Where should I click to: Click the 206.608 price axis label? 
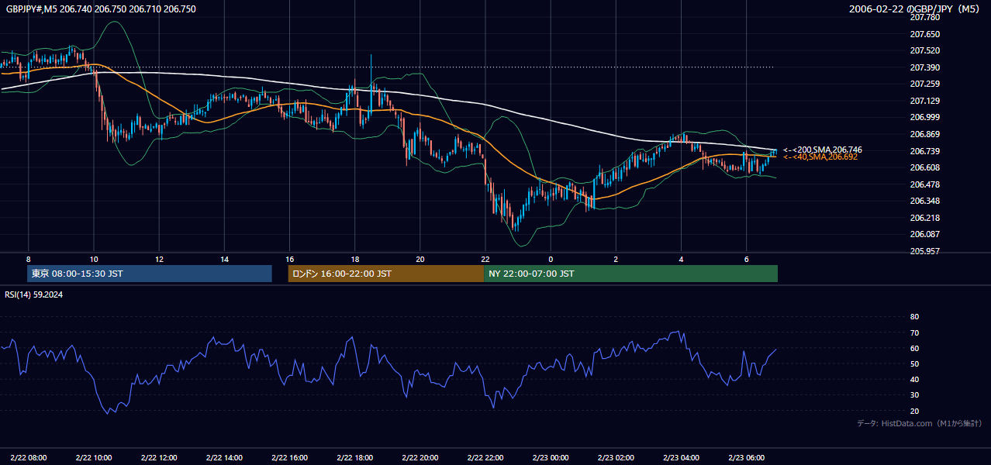(x=925, y=167)
